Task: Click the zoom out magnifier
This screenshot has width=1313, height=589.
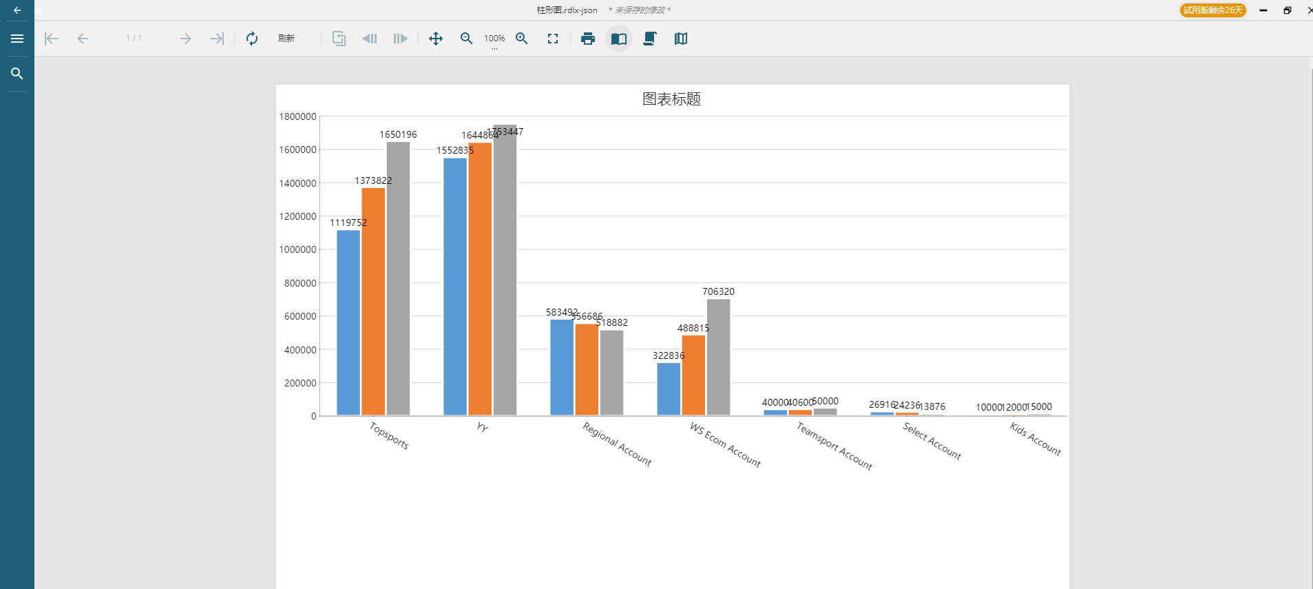Action: click(466, 39)
